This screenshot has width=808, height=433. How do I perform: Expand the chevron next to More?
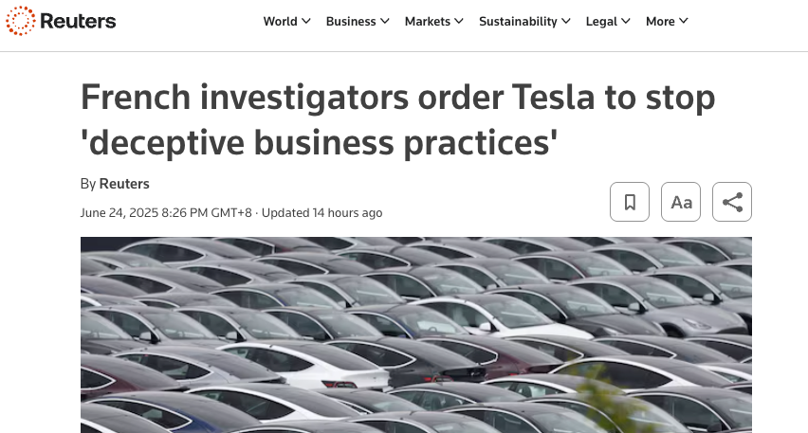(683, 22)
